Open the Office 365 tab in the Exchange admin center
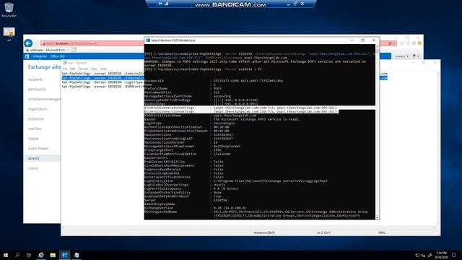Screen dimensions: 462x260 (x=58, y=56)
